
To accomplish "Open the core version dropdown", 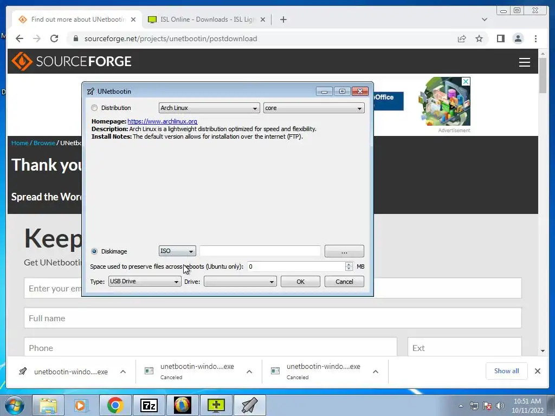I will 314,108.
